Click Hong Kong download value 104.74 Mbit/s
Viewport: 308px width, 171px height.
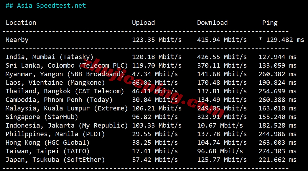[222, 143]
